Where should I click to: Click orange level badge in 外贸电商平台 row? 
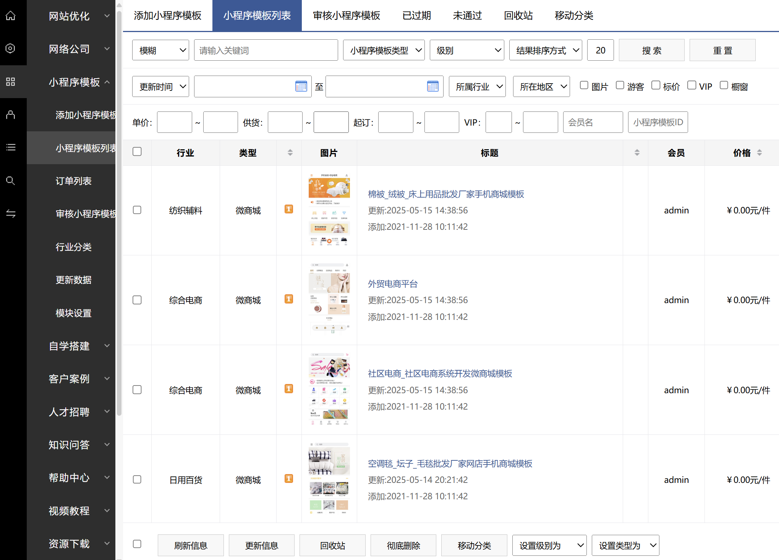[x=289, y=299]
